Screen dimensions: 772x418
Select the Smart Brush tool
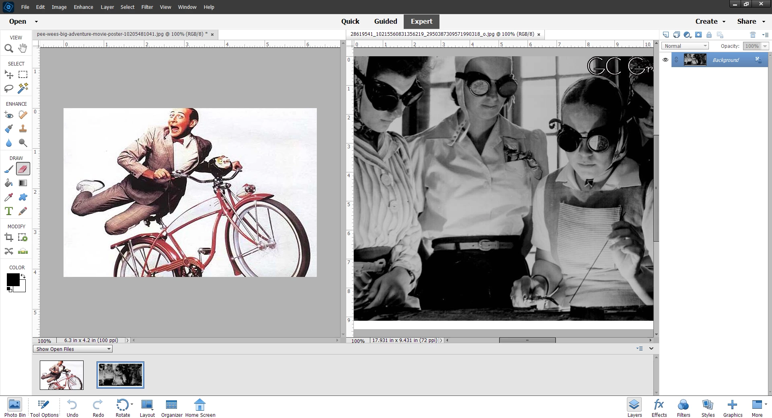click(8, 129)
